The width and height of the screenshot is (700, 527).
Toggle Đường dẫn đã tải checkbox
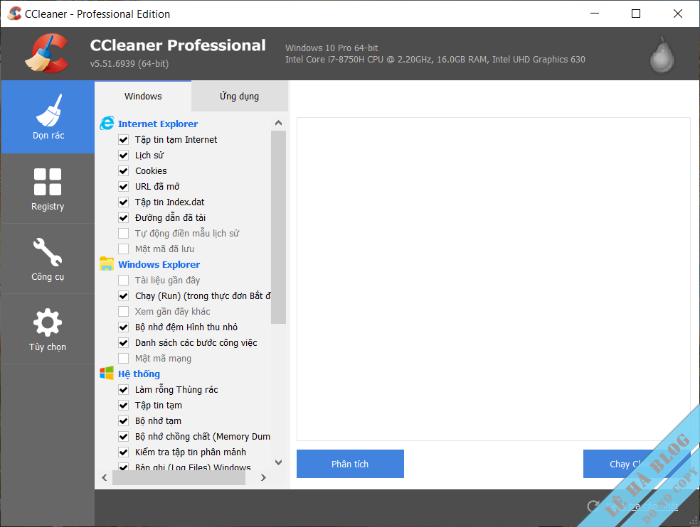pyautogui.click(x=124, y=217)
